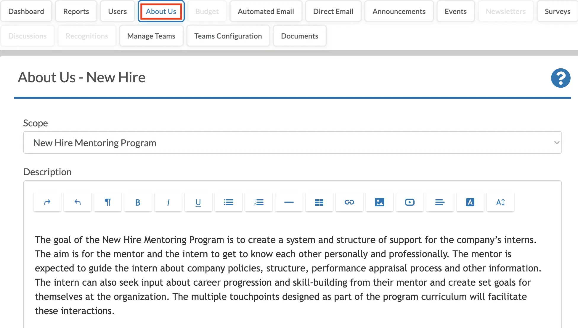578x328 pixels.
Task: Expand the Scope dropdown
Action: click(293, 142)
